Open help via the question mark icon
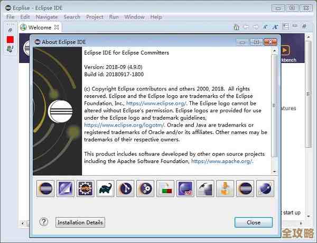The height and width of the screenshot is (243, 317). tap(44, 222)
